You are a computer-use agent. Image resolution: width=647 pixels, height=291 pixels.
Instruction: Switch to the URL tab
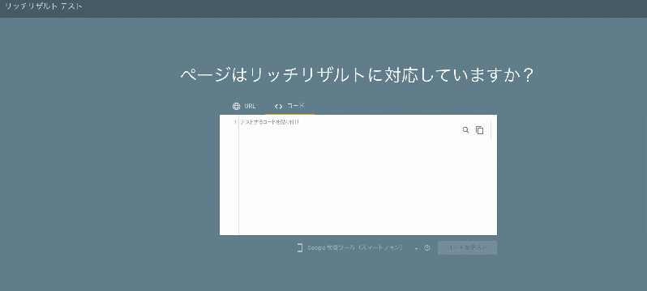click(x=244, y=106)
